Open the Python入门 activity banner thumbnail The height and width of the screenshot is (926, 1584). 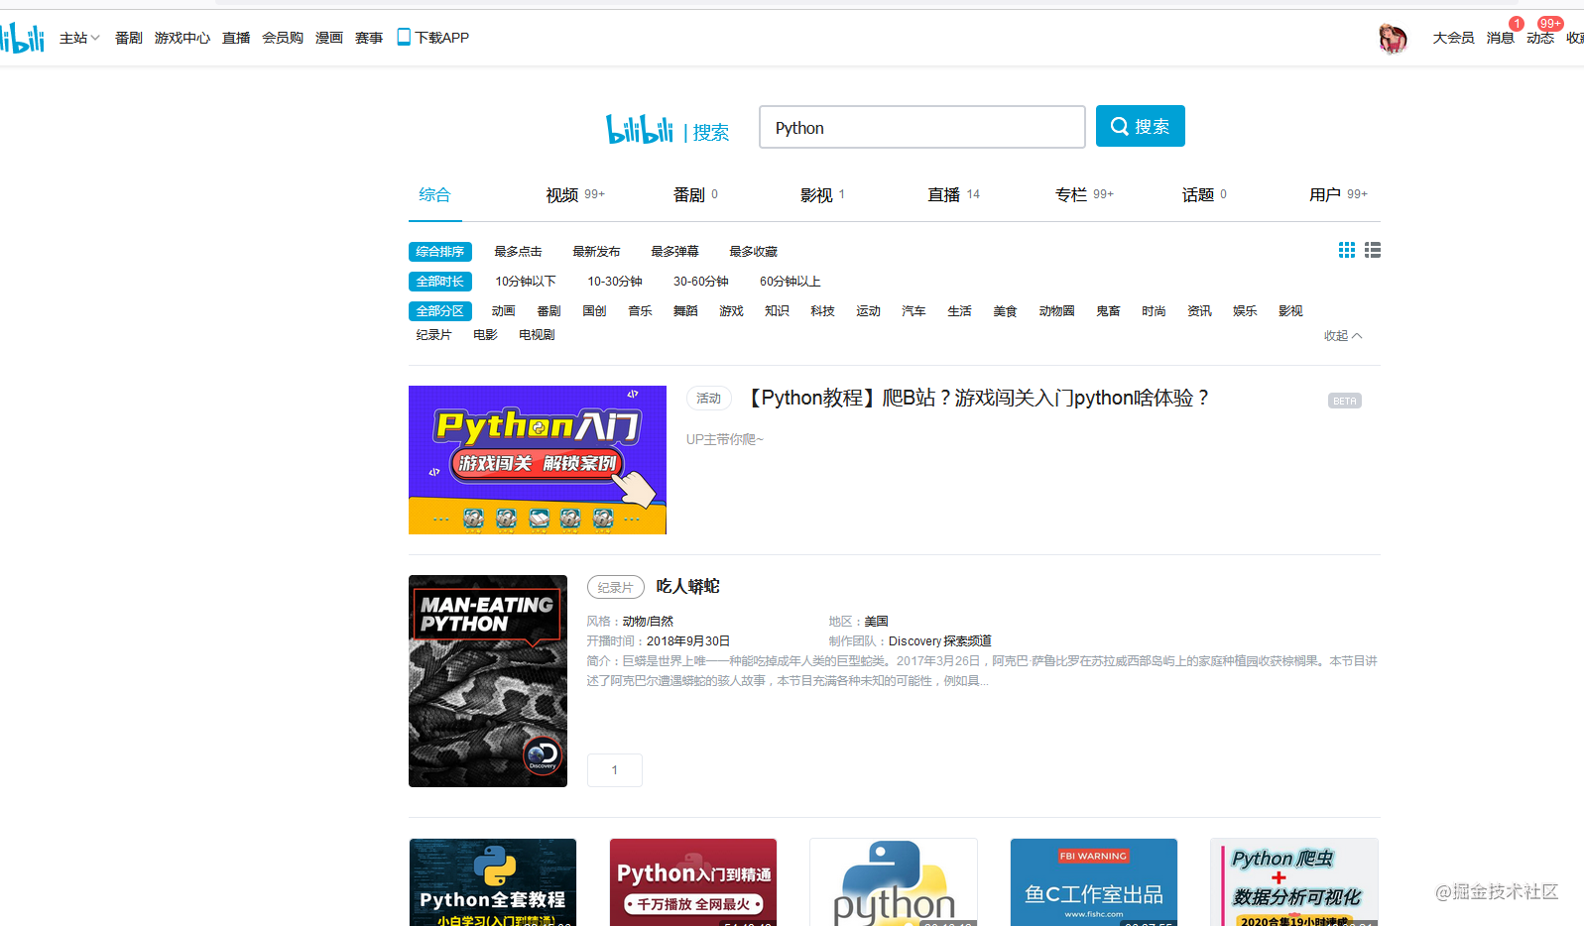click(x=538, y=460)
